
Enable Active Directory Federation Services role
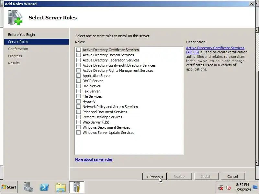(x=78, y=60)
